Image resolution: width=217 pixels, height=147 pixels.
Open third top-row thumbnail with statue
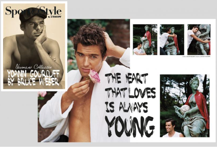[x=199, y=40]
